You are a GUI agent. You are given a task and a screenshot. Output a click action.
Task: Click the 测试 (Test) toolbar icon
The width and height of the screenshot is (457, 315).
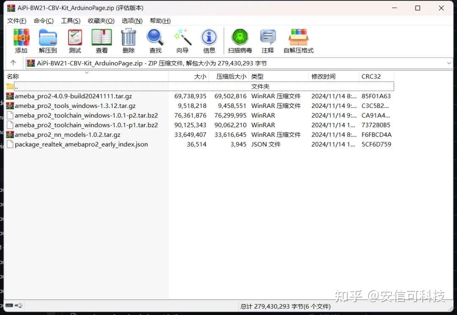(75, 37)
